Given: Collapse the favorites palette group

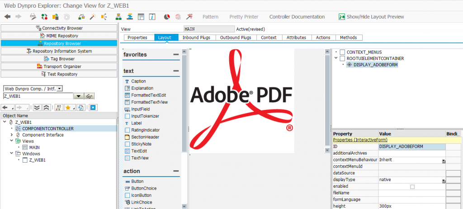Looking at the screenshot, I should (176, 55).
